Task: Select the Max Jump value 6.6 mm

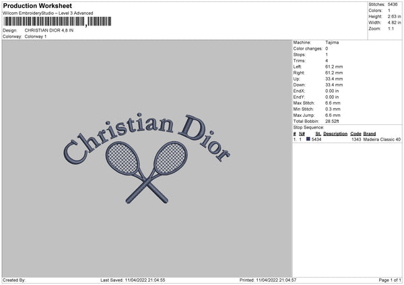Action: pos(333,115)
